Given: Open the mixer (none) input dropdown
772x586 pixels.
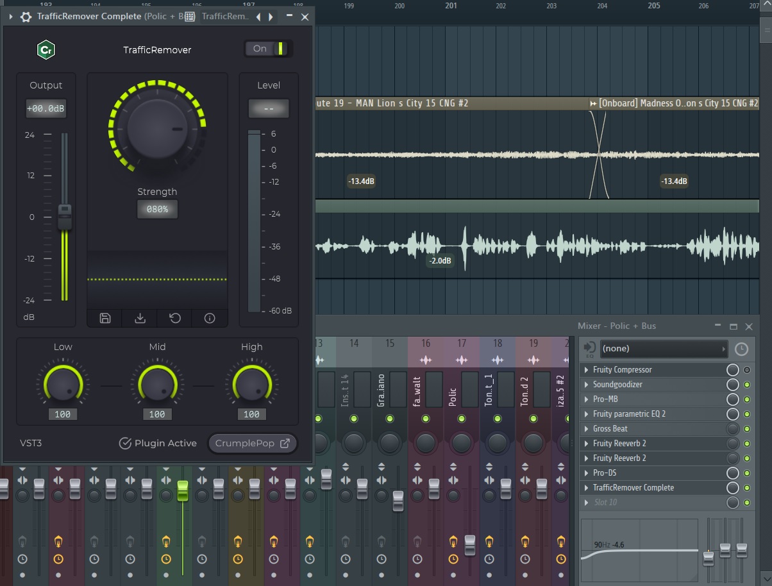Looking at the screenshot, I should [x=663, y=349].
